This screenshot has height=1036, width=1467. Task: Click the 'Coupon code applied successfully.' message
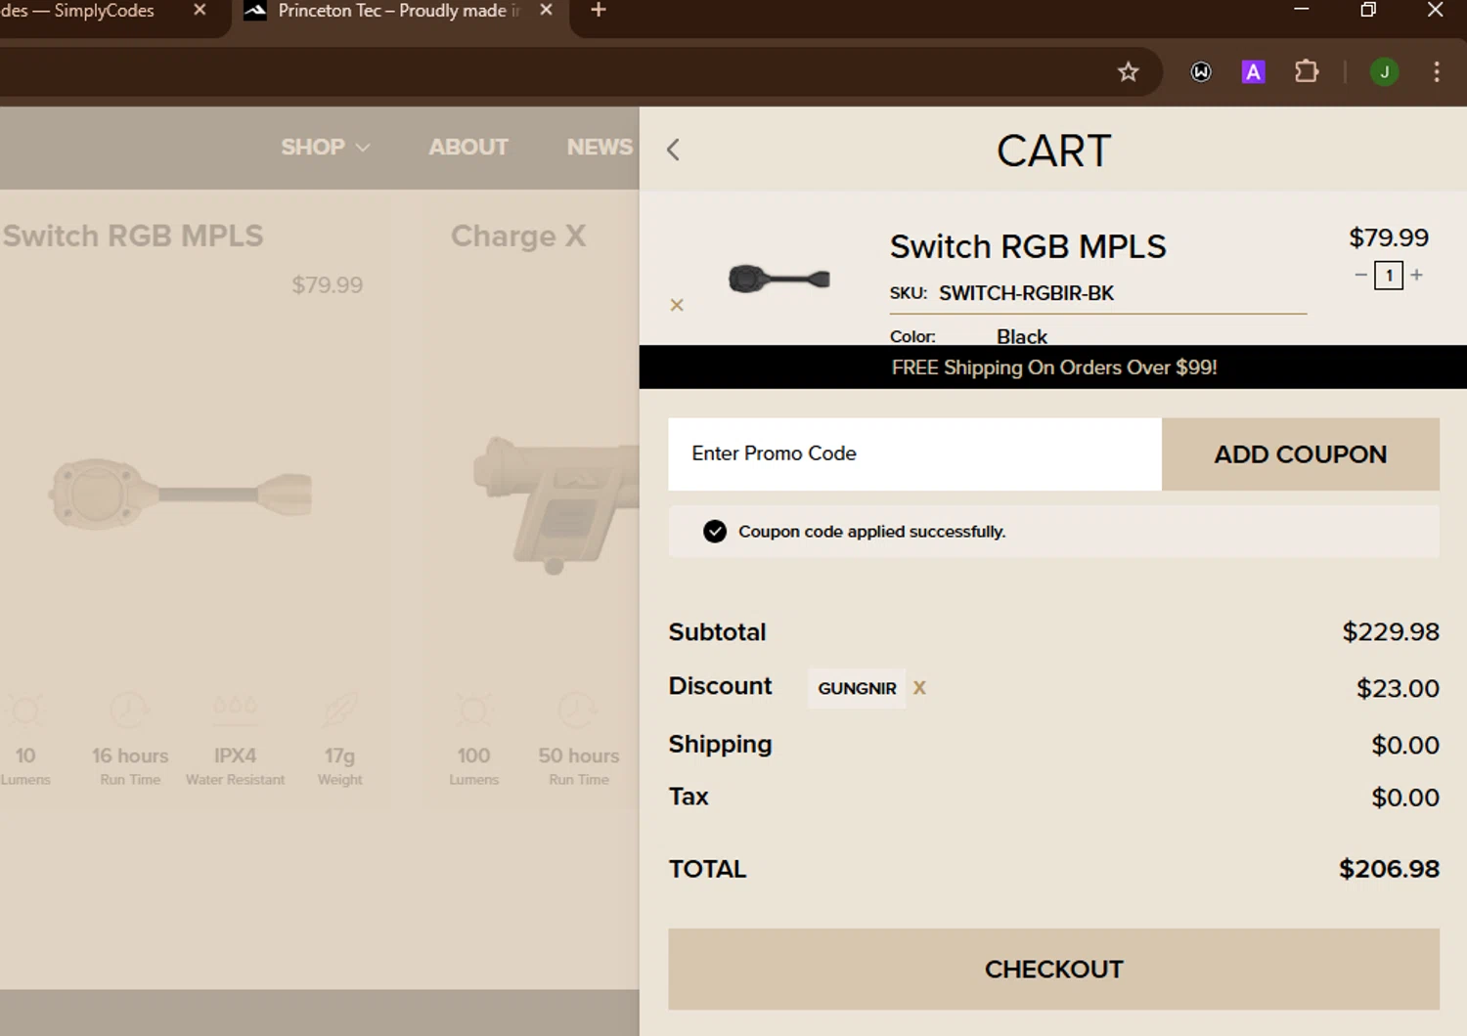pos(871,532)
